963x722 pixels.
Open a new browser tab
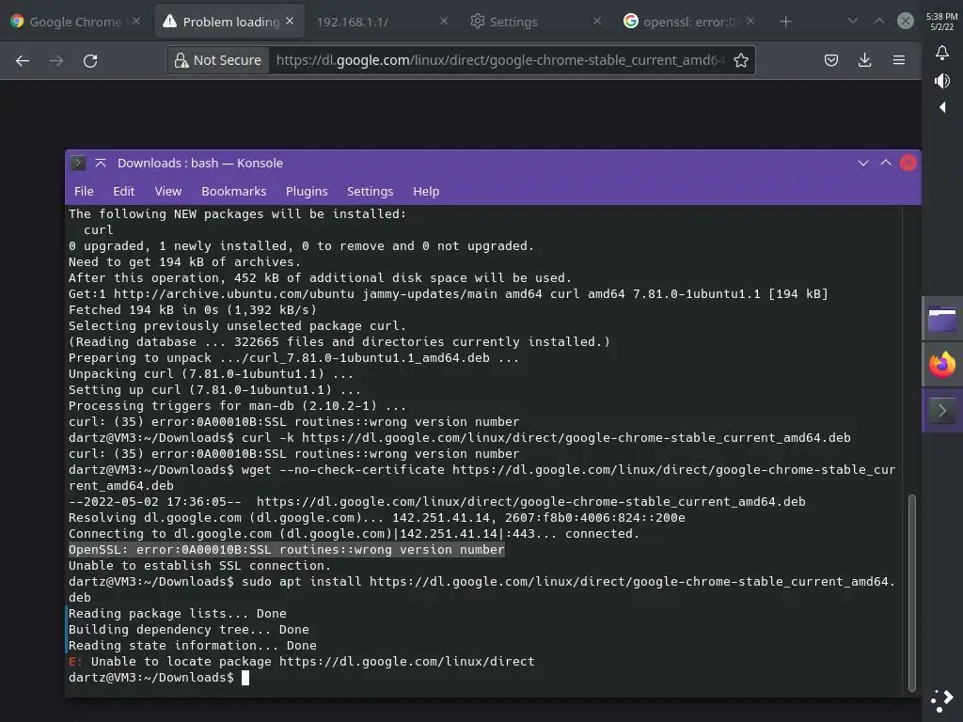pos(785,22)
